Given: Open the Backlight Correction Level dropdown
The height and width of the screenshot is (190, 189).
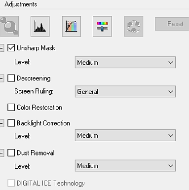Looking at the screenshot, I should [125, 135].
